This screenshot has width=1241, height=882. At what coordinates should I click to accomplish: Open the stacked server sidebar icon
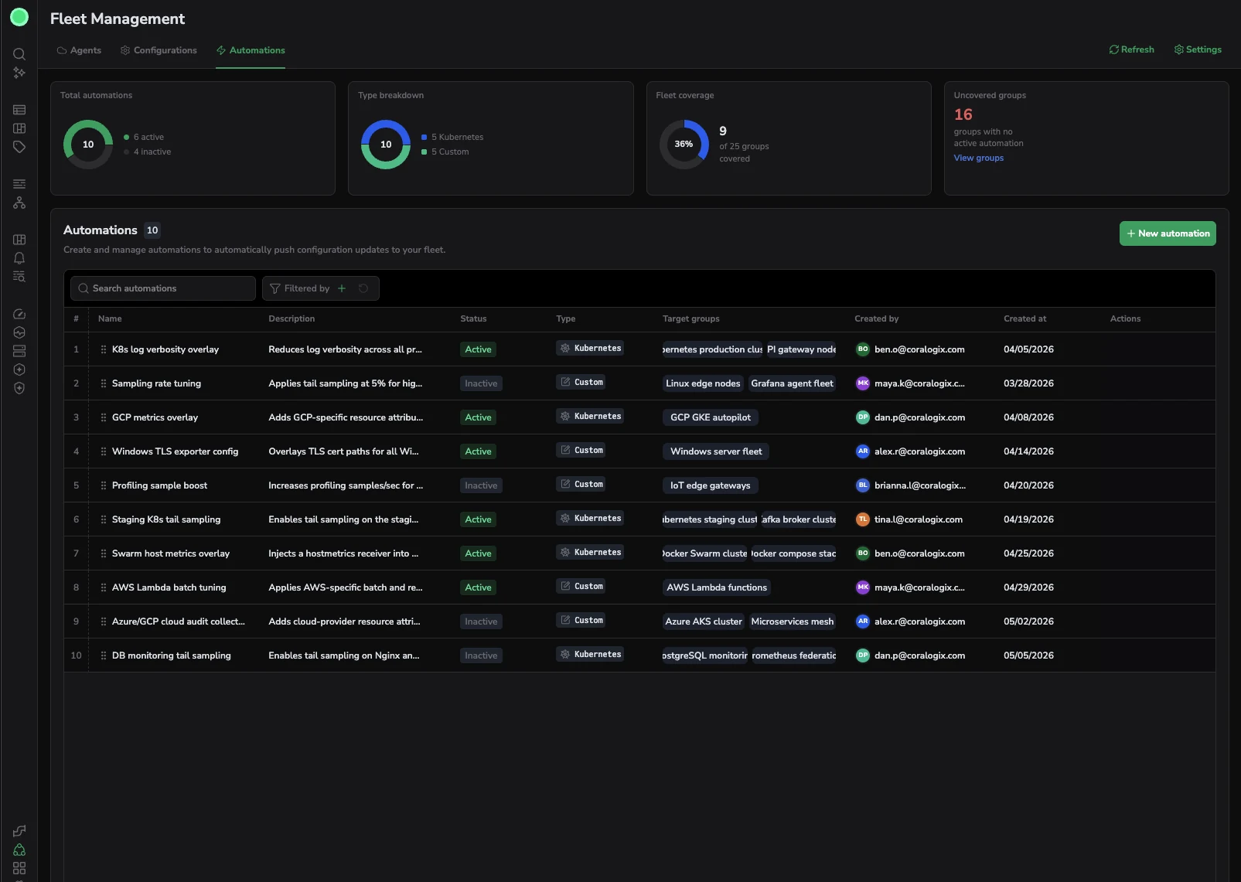pos(19,351)
